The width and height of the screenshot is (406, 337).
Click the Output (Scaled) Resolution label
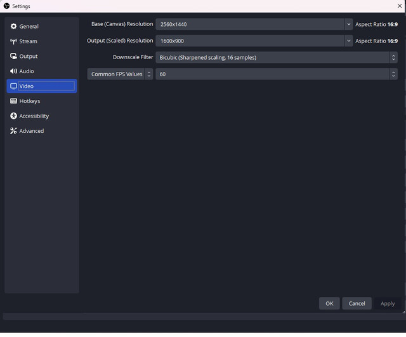pyautogui.click(x=120, y=41)
